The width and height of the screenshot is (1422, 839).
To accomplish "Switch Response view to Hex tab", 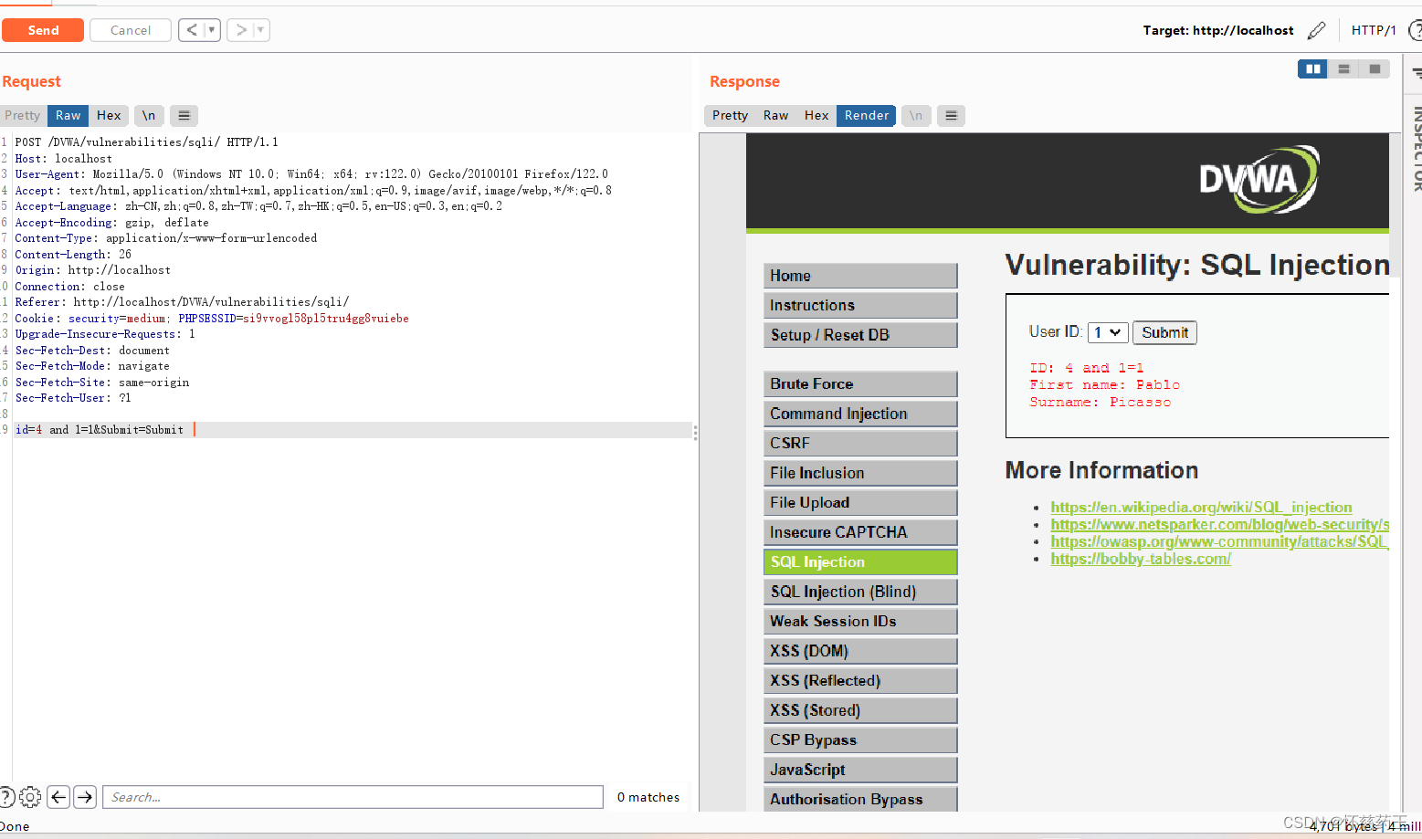I will (816, 115).
